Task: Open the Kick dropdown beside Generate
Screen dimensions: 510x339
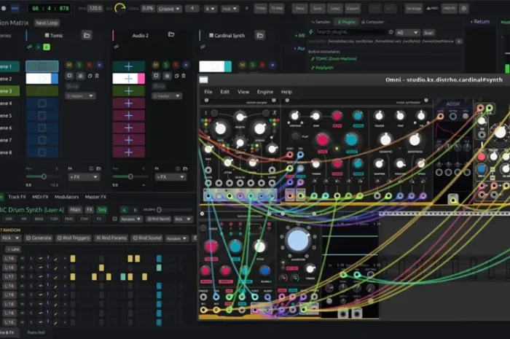Action: coord(10,238)
